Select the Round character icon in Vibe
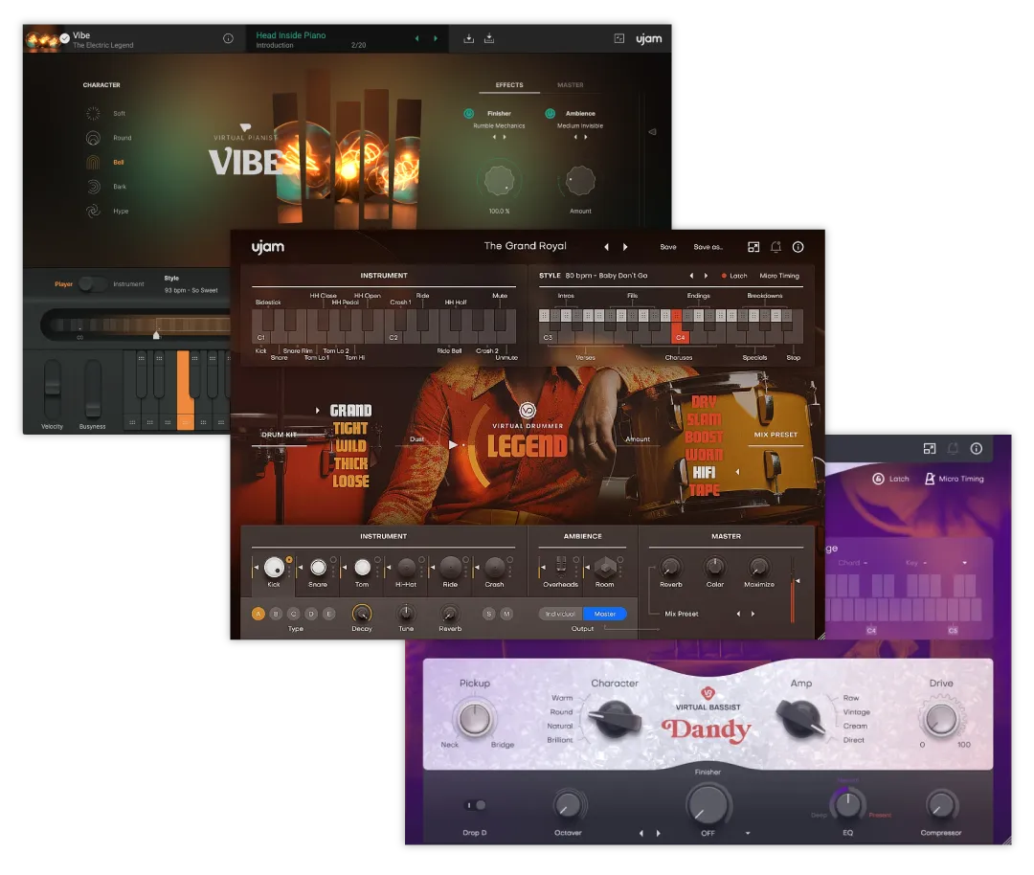This screenshot has width=1034, height=875. [93, 138]
